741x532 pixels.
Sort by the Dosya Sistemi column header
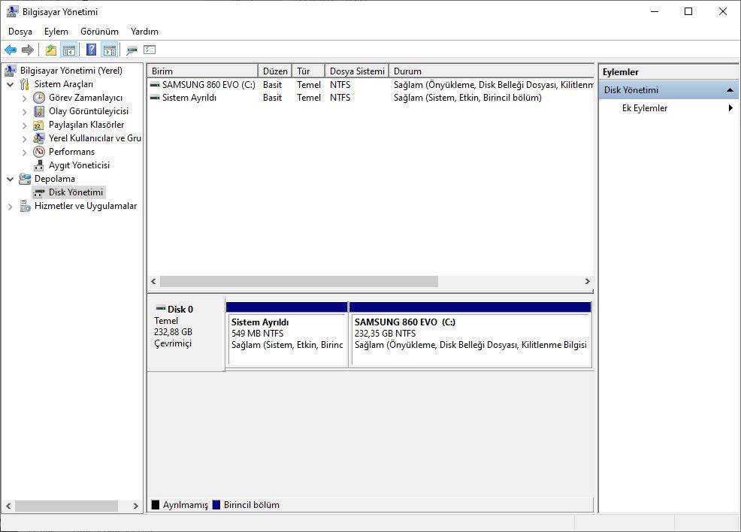357,71
